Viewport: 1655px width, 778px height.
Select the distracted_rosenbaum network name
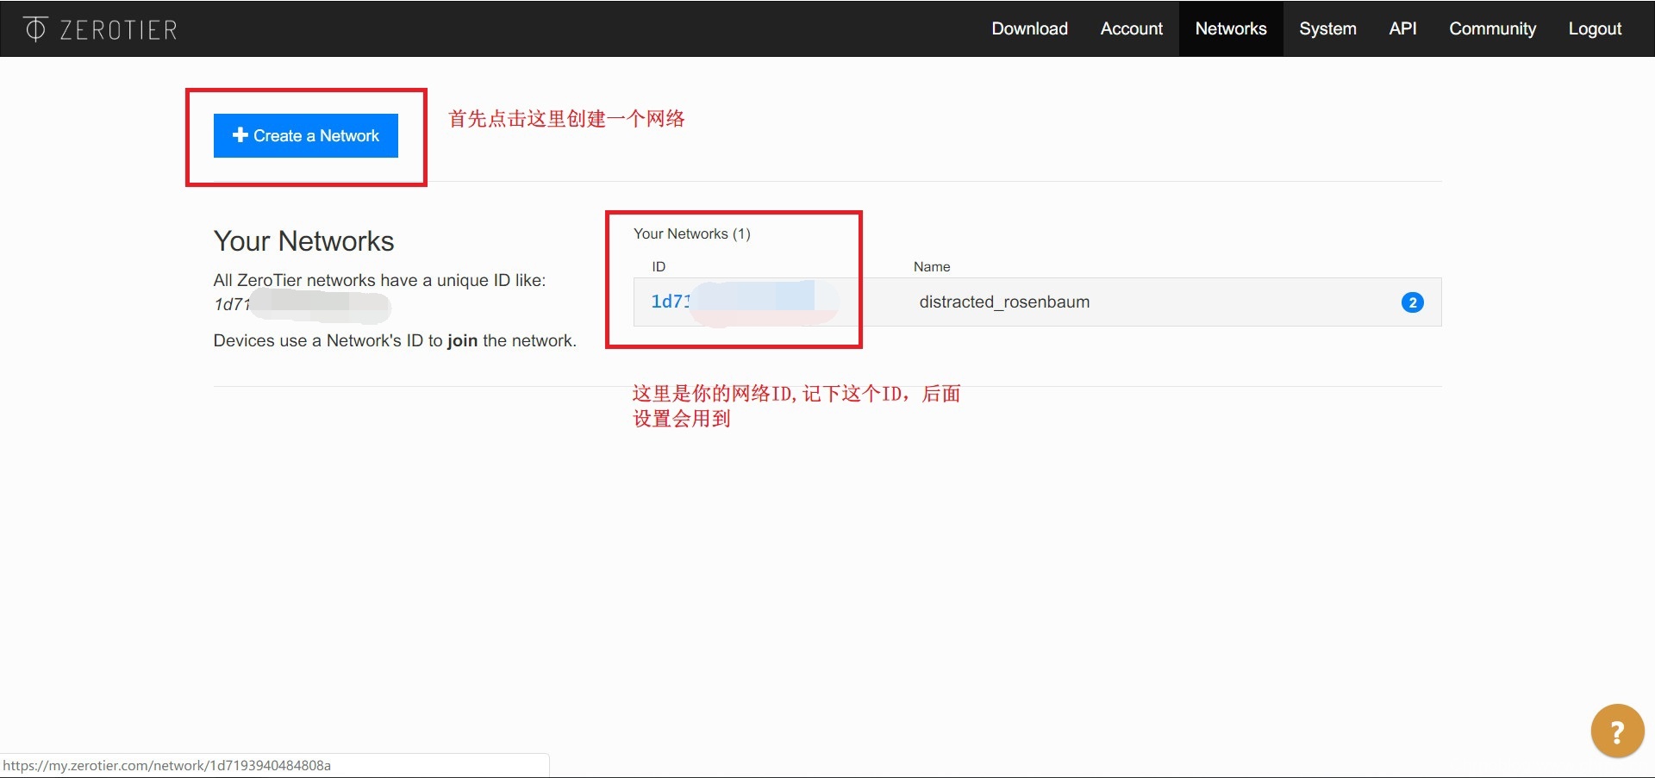[x=1004, y=302]
